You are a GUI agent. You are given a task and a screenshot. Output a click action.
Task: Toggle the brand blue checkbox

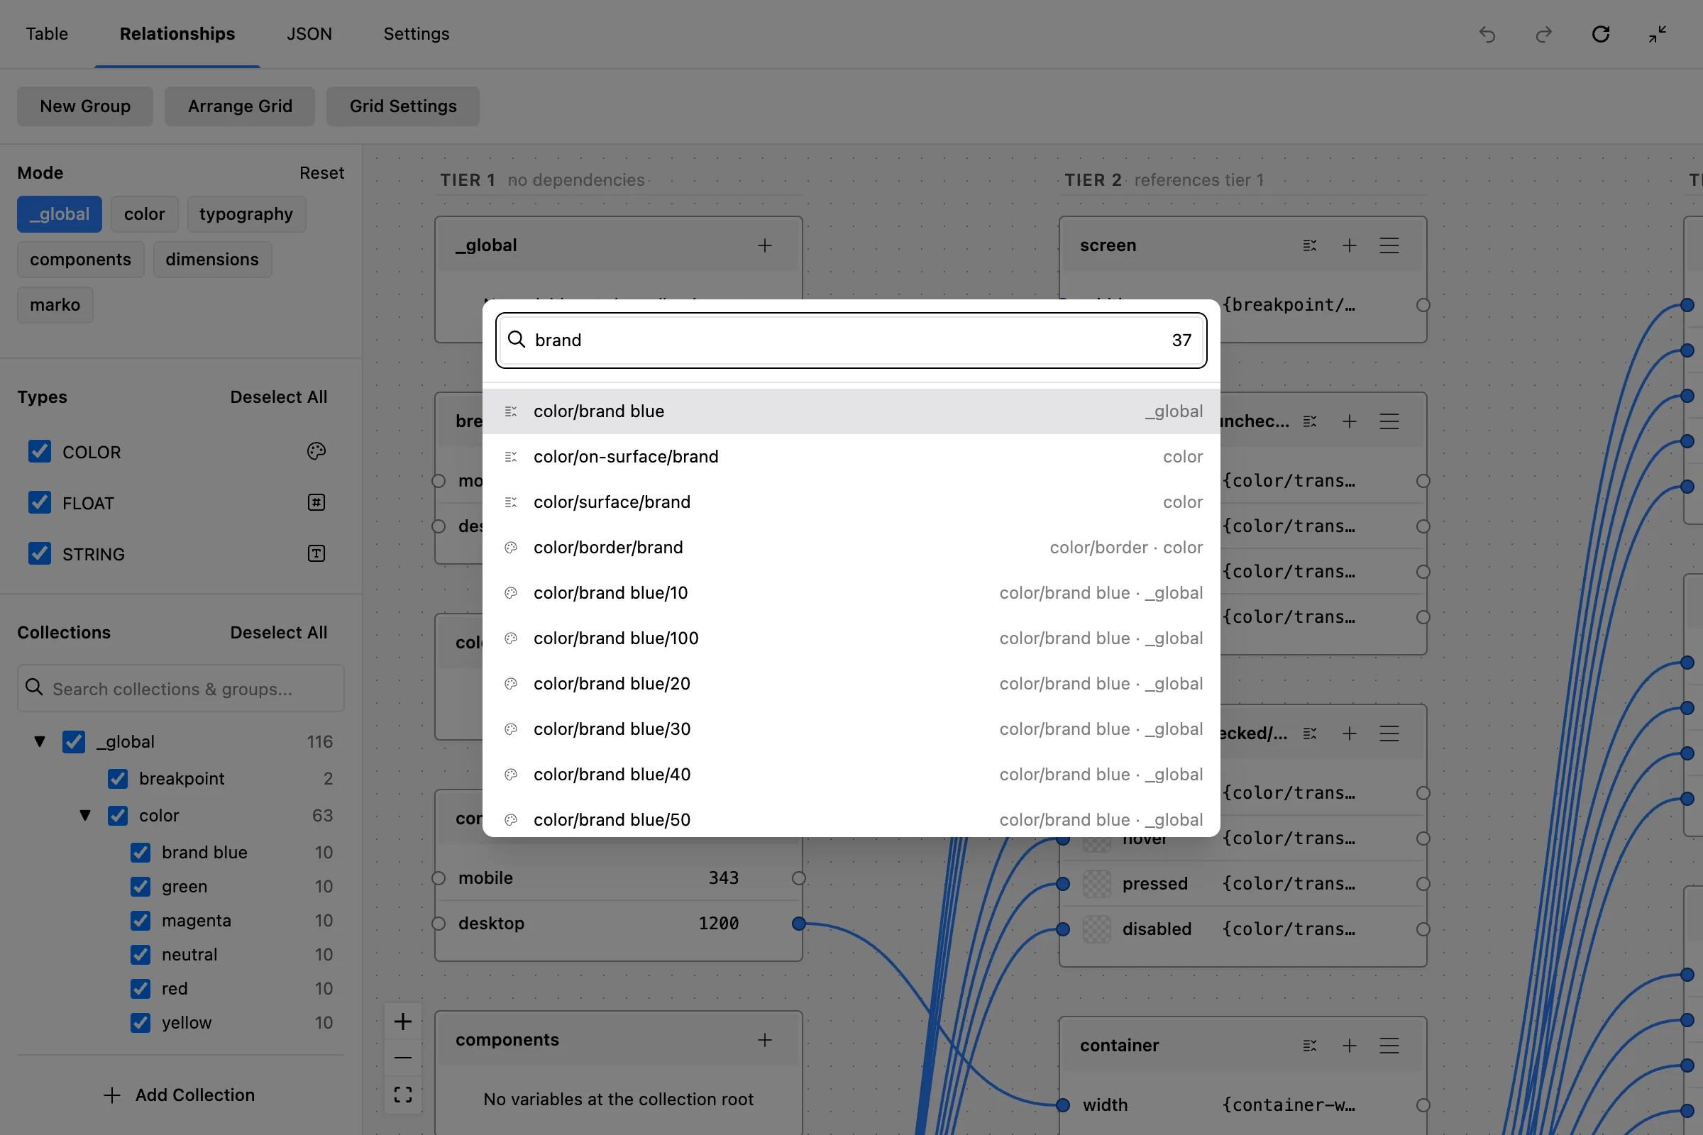pos(140,853)
